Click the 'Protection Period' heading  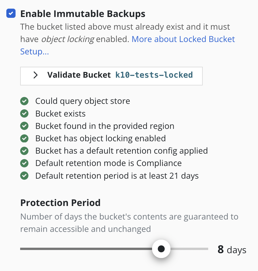(60, 203)
